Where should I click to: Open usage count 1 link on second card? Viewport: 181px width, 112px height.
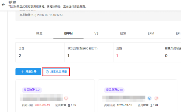pyautogui.click(x=151, y=105)
